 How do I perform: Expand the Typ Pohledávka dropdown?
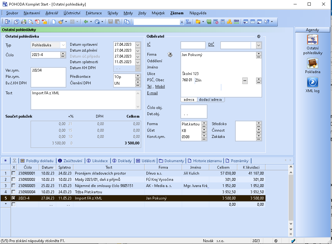pyautogui.click(x=63, y=45)
